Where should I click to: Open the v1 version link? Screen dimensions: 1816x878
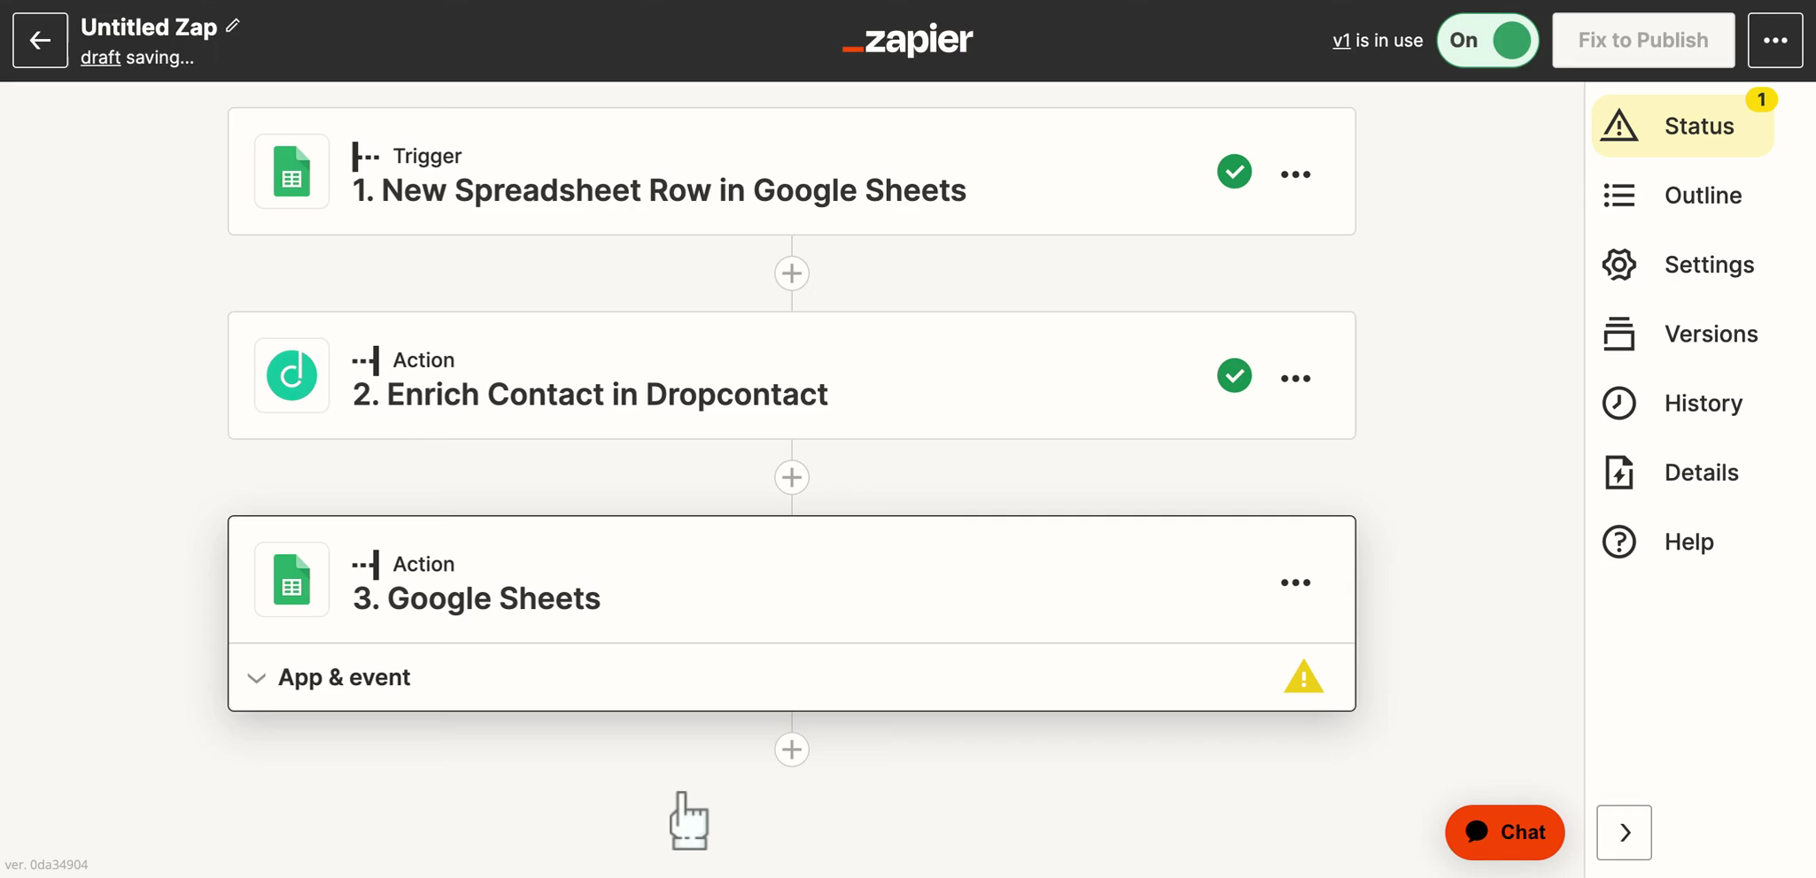[1341, 41]
